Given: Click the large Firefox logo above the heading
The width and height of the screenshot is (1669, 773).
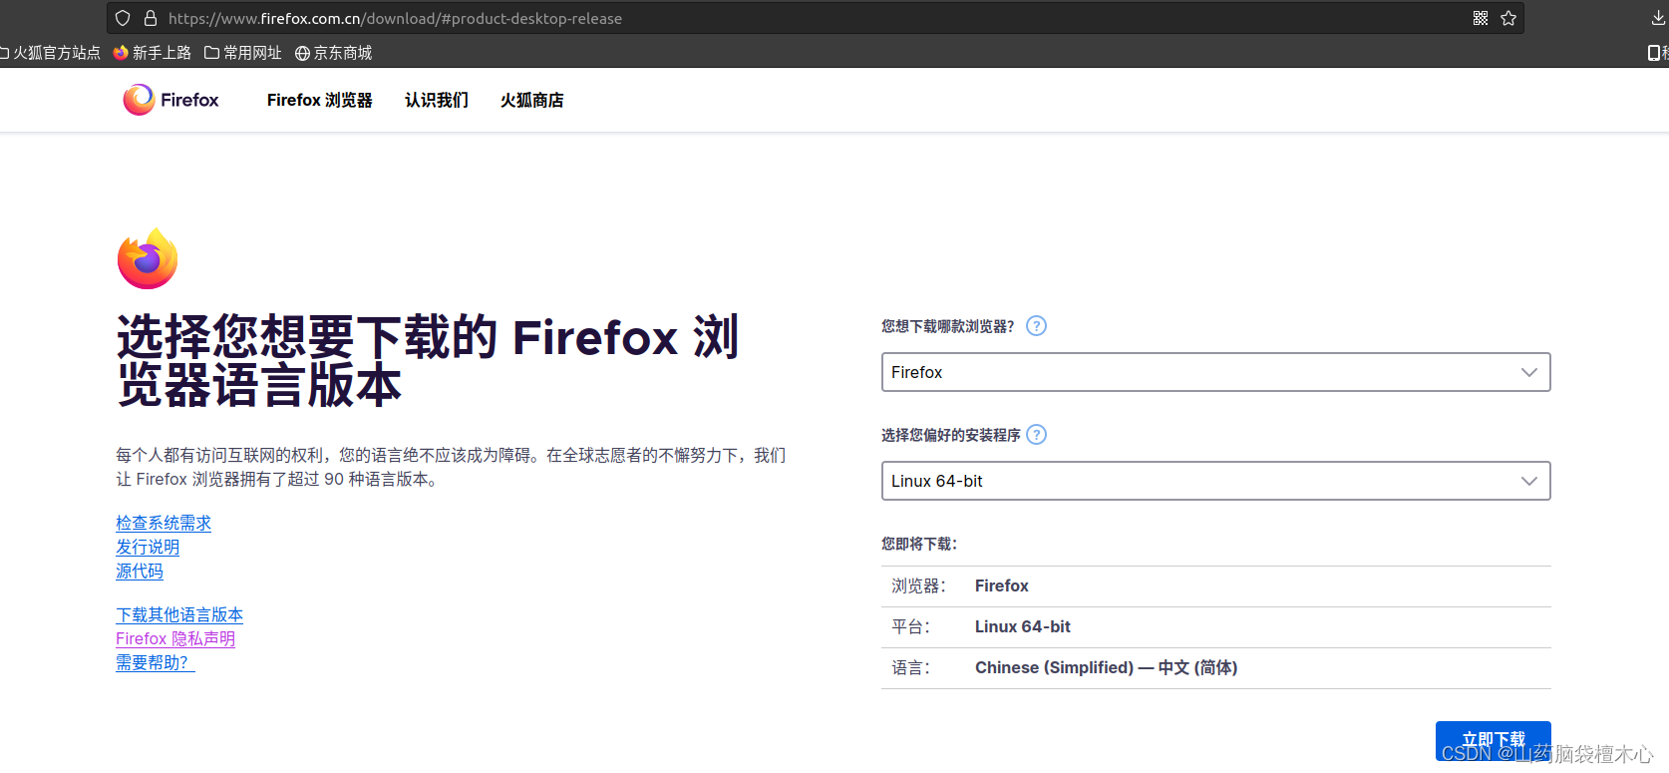Looking at the screenshot, I should coord(148,258).
